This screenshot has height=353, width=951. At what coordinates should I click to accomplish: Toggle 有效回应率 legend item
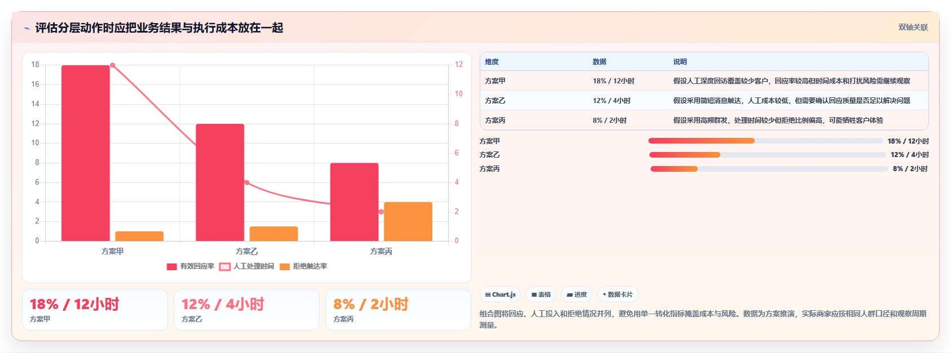click(x=191, y=266)
